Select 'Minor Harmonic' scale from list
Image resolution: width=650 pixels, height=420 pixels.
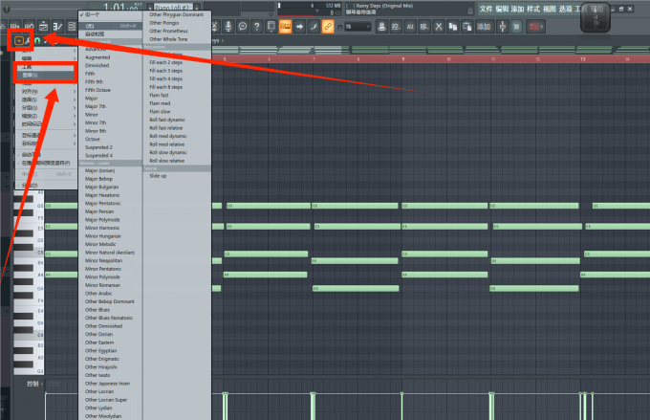104,227
